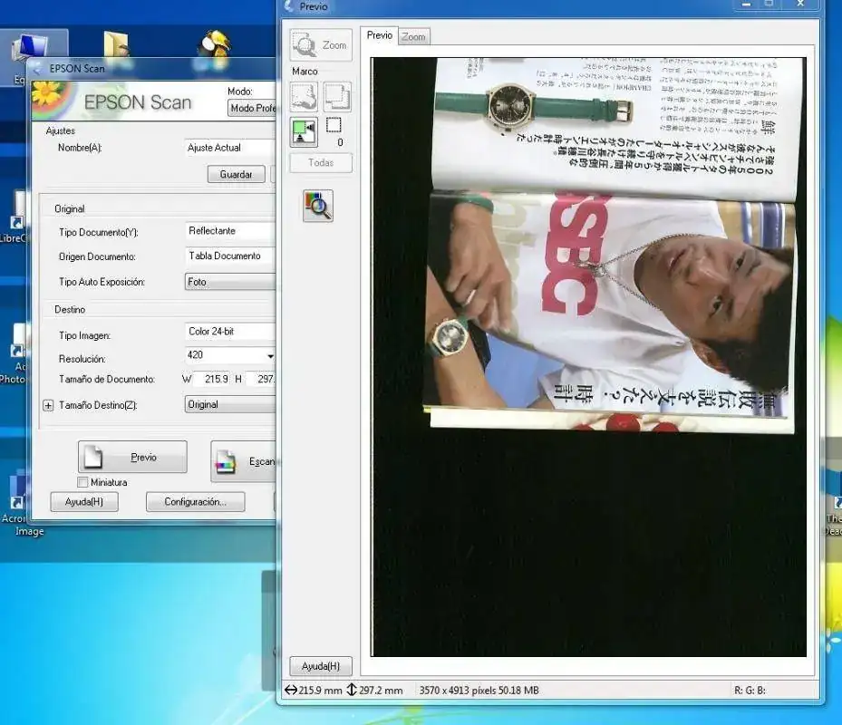Open Tipo Documento dropdown showing Reflectante
Image resolution: width=842 pixels, height=725 pixels.
click(230, 231)
